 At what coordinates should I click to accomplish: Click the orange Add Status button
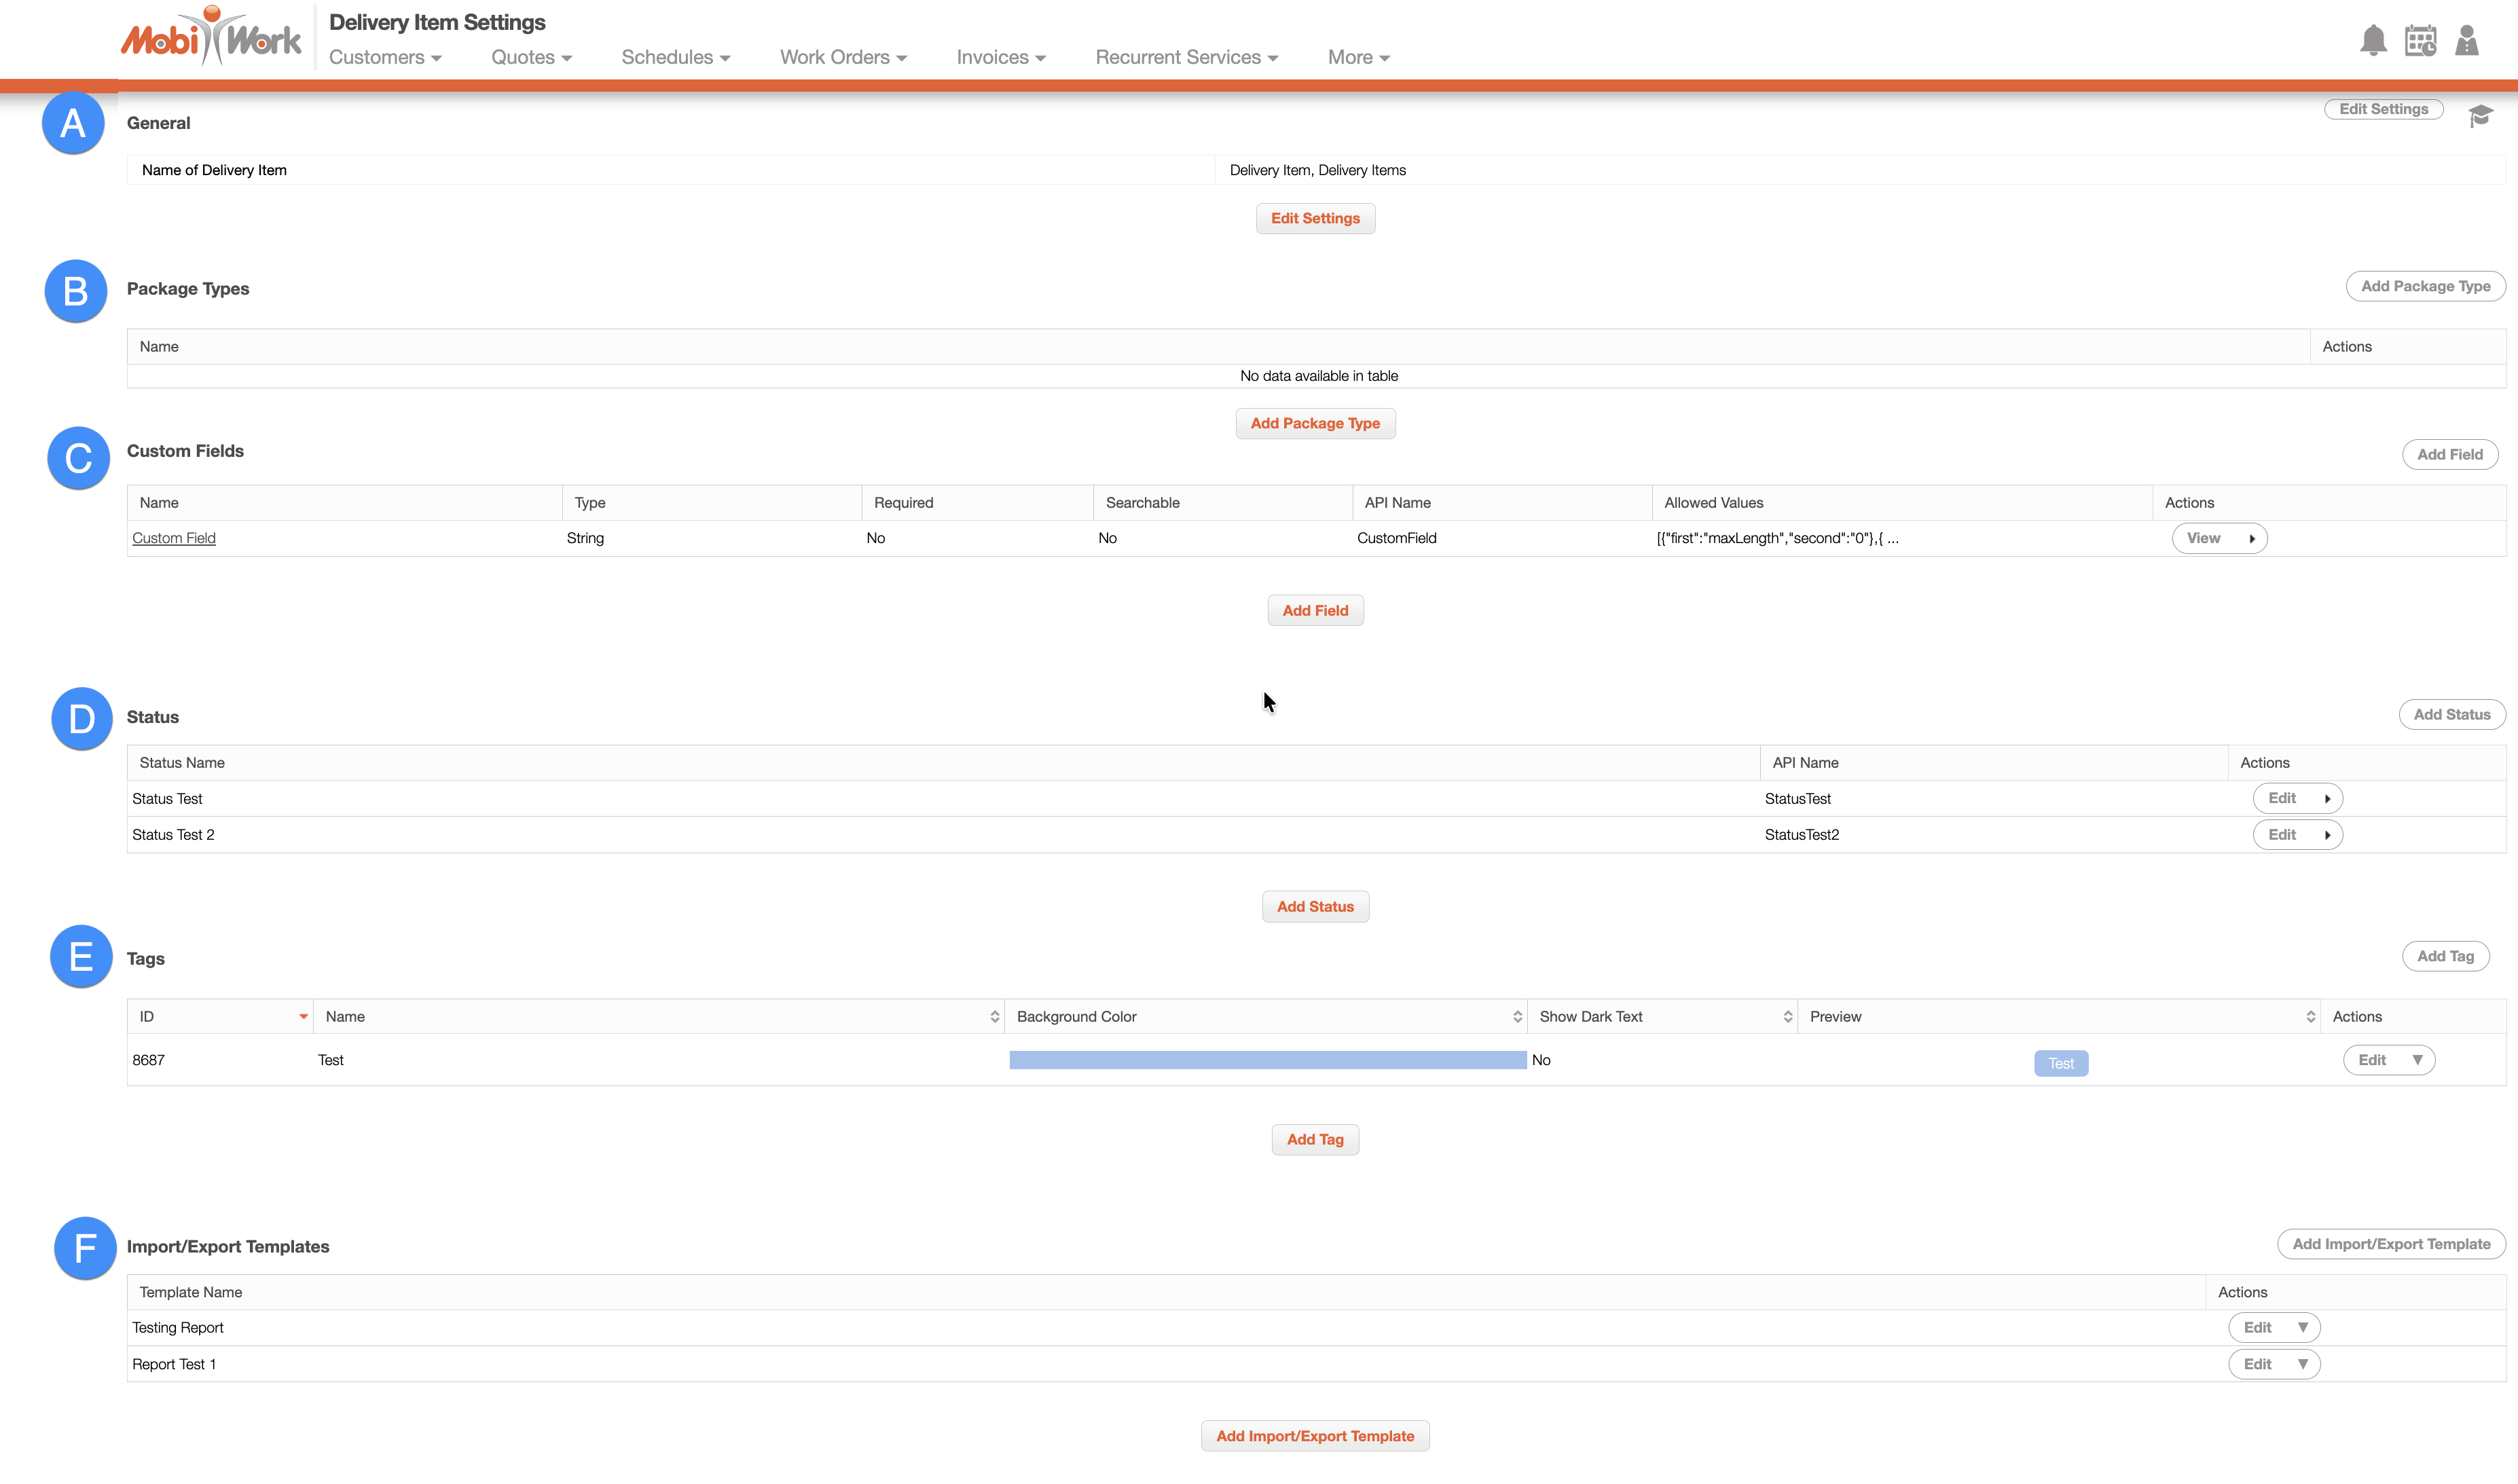click(1315, 906)
